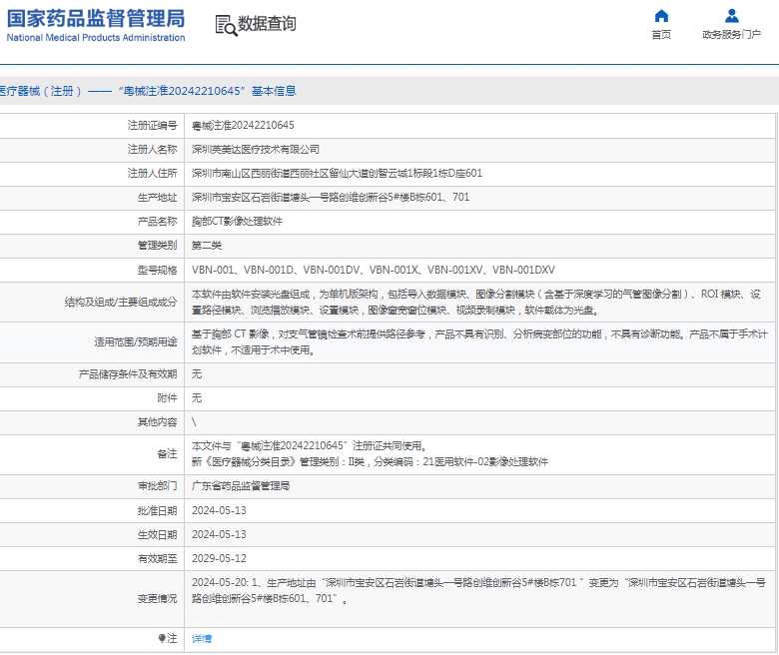Click the home (首页) house icon
779x655 pixels.
[x=661, y=16]
